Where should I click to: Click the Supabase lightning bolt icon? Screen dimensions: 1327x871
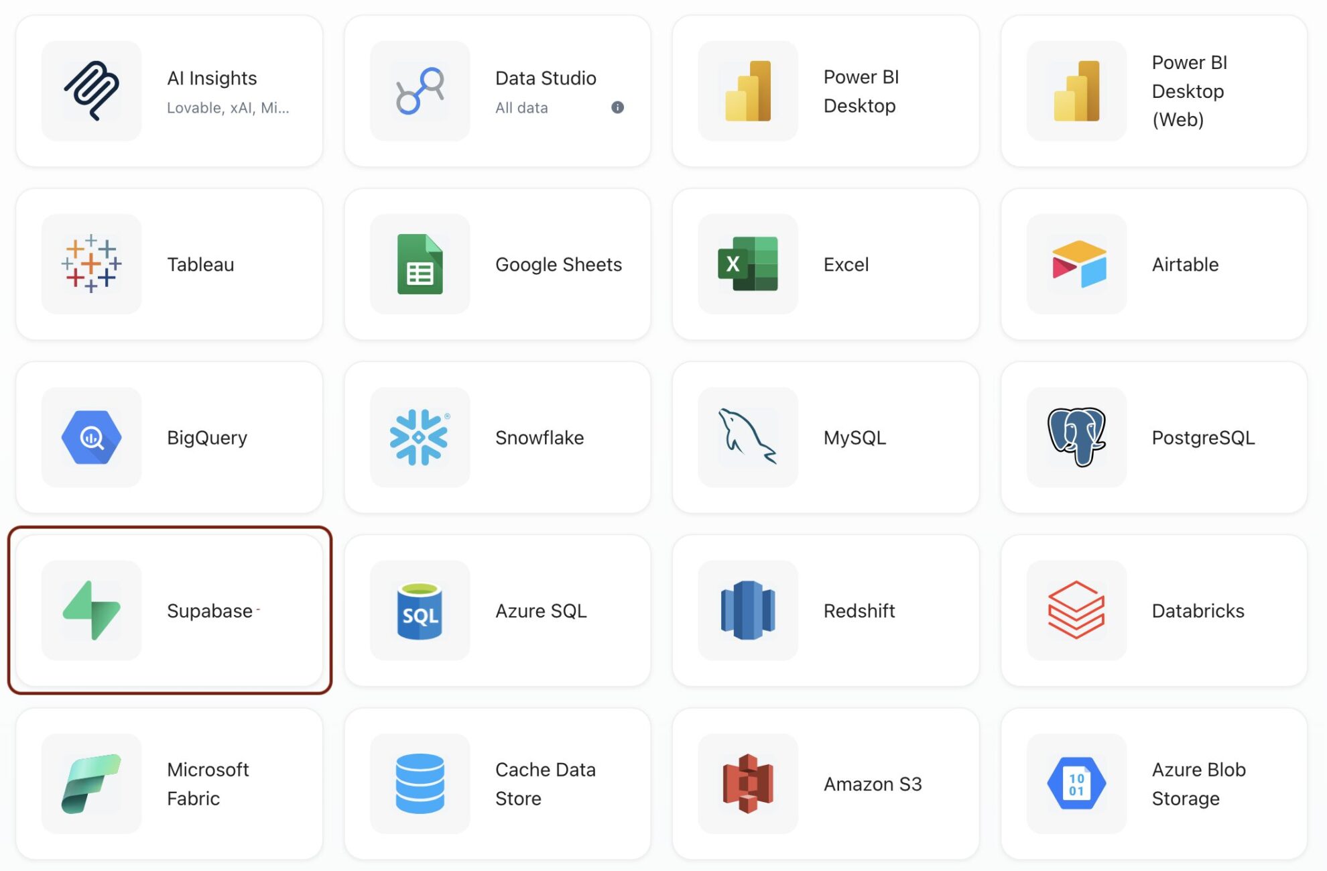pyautogui.click(x=92, y=611)
